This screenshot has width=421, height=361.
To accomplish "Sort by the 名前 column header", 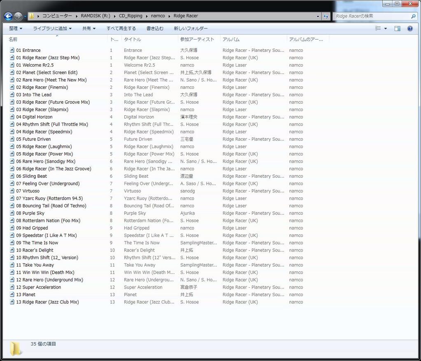I will tap(57, 39).
